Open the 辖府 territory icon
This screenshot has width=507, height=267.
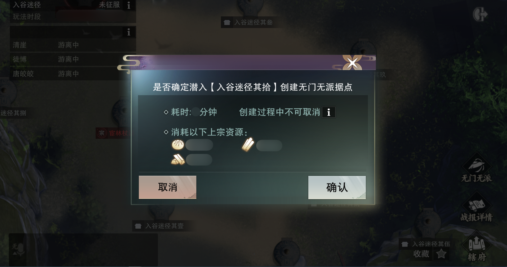point(477,248)
